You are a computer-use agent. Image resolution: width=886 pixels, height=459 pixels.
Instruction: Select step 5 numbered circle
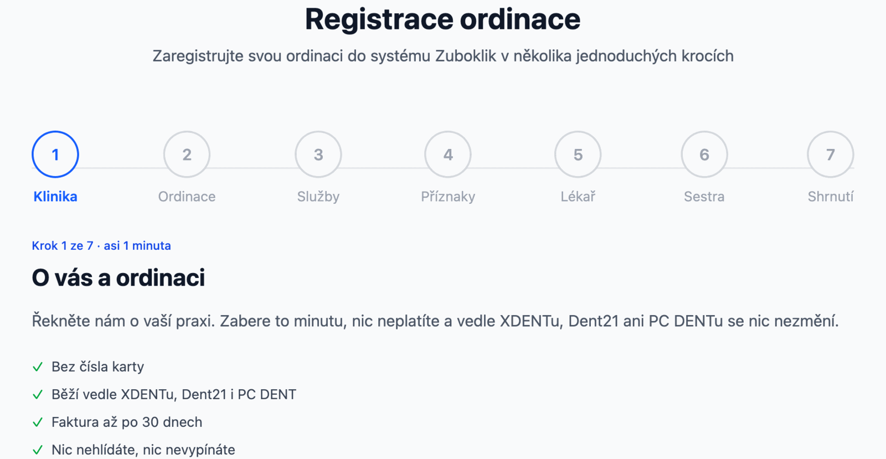click(x=578, y=154)
